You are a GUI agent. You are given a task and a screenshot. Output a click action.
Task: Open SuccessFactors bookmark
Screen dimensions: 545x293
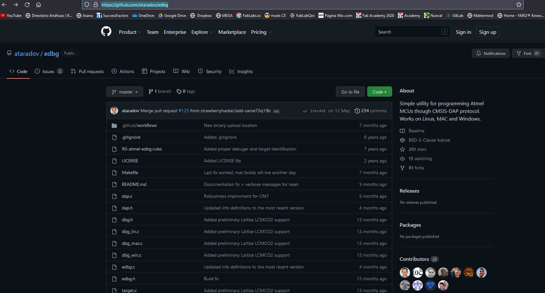click(x=112, y=15)
